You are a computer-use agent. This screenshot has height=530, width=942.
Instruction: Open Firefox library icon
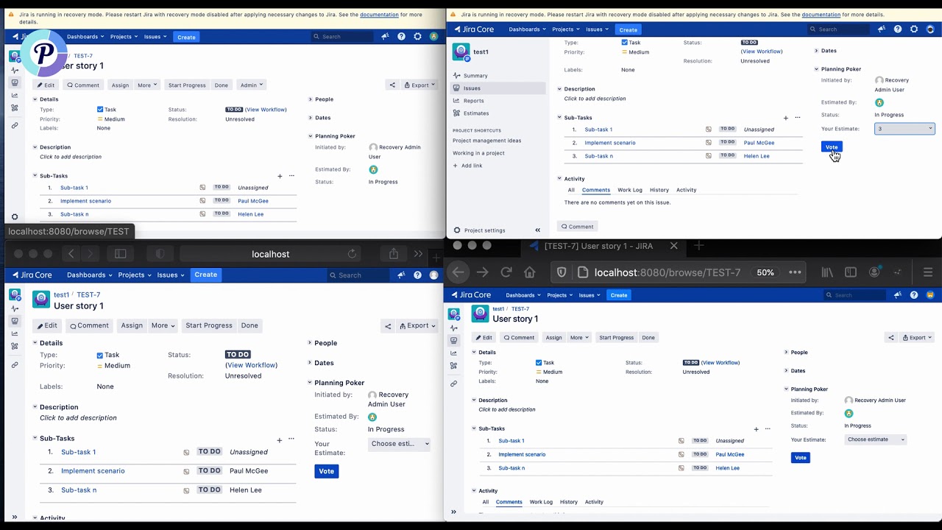(827, 272)
